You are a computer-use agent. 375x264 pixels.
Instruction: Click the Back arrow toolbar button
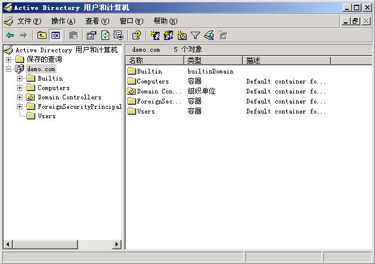[x=10, y=35]
